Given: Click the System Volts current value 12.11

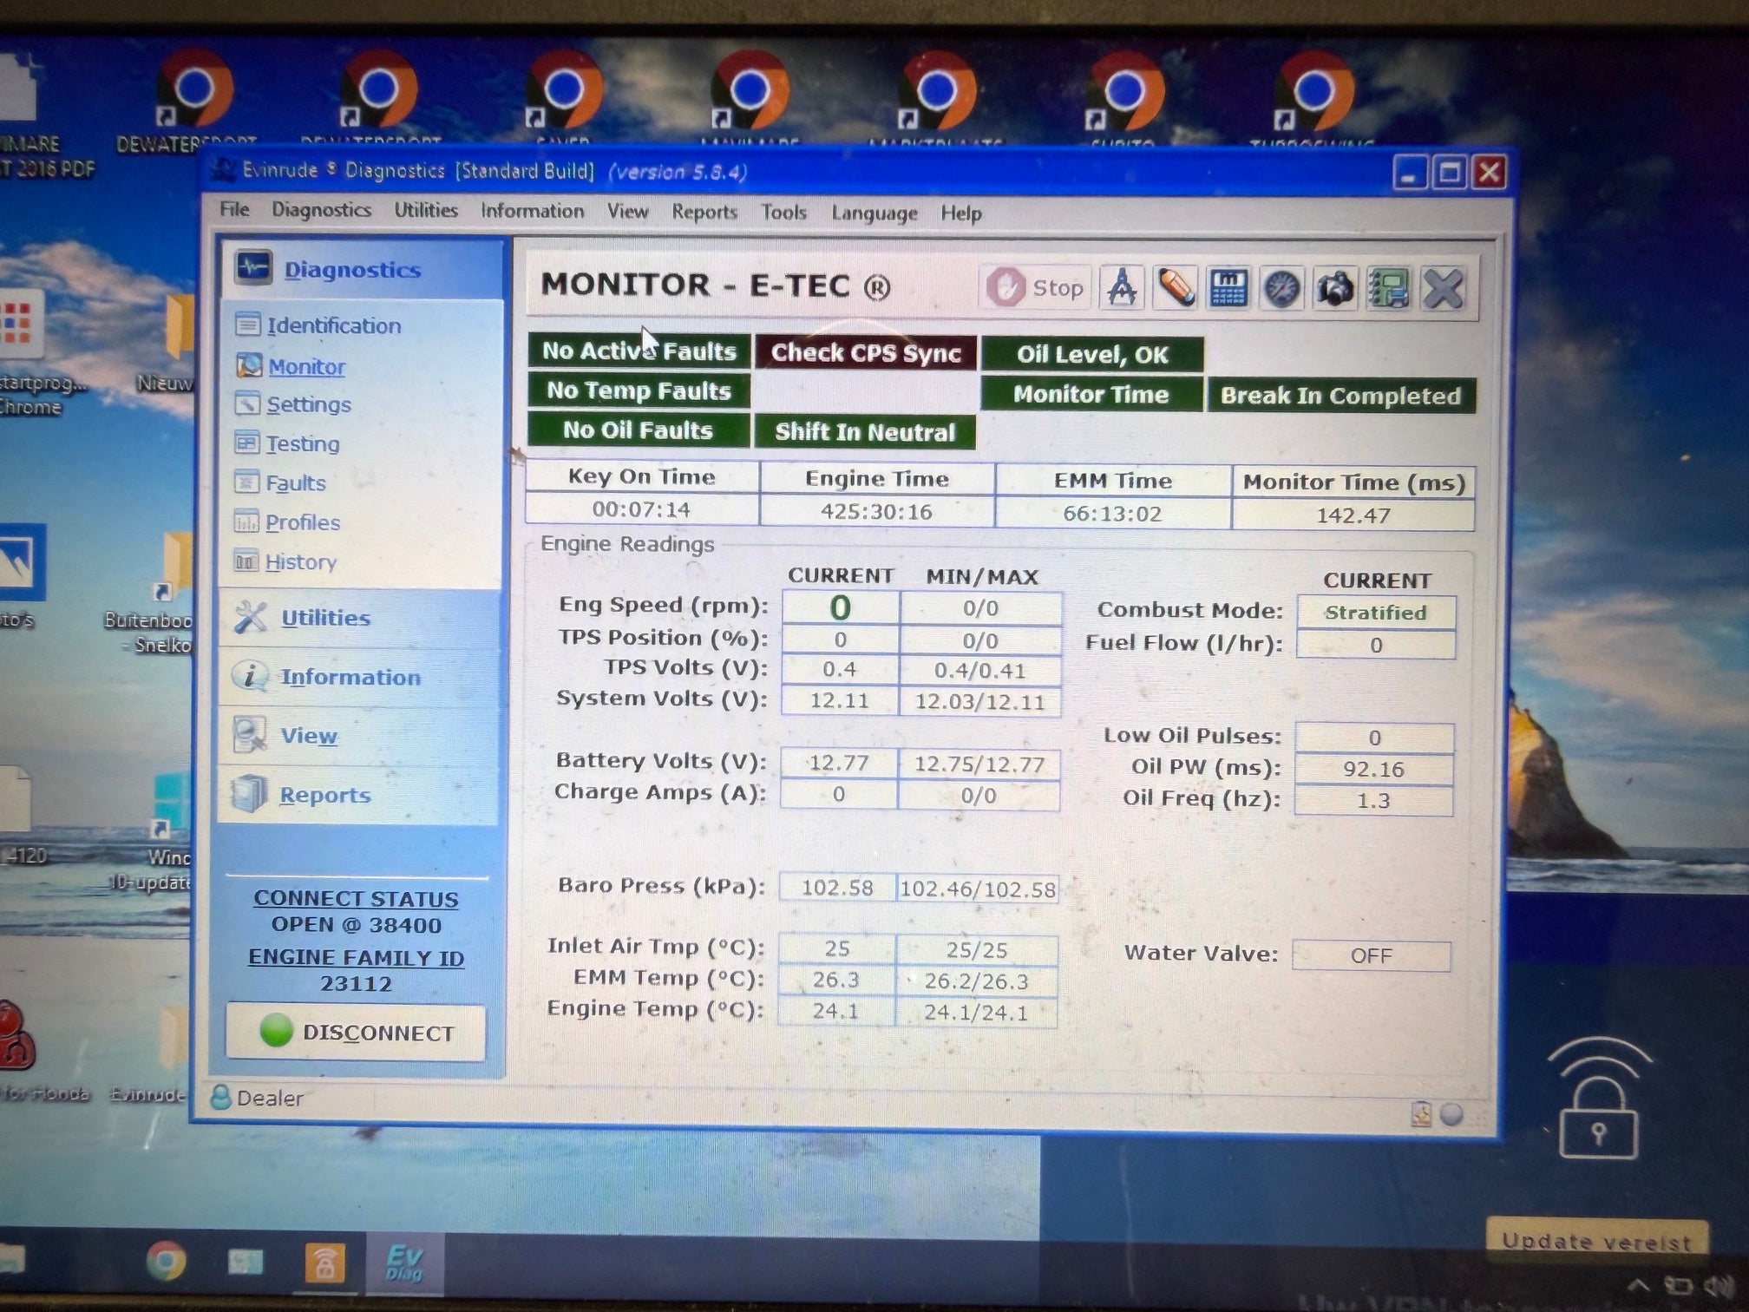Looking at the screenshot, I should click(x=839, y=700).
